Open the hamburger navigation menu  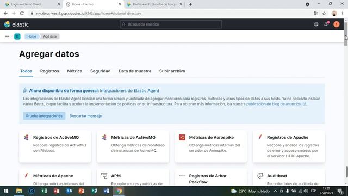click(x=7, y=36)
